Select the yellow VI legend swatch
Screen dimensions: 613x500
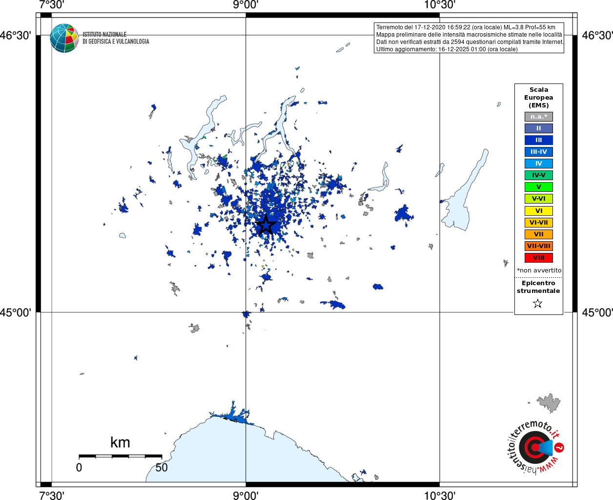539,211
